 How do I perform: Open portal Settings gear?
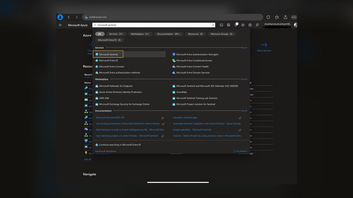pos(243,25)
